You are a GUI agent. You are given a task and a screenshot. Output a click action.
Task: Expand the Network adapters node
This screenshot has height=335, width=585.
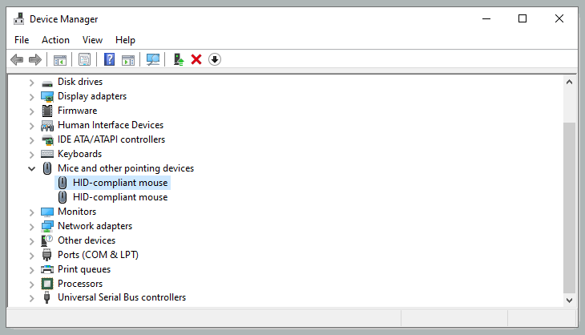(x=32, y=227)
